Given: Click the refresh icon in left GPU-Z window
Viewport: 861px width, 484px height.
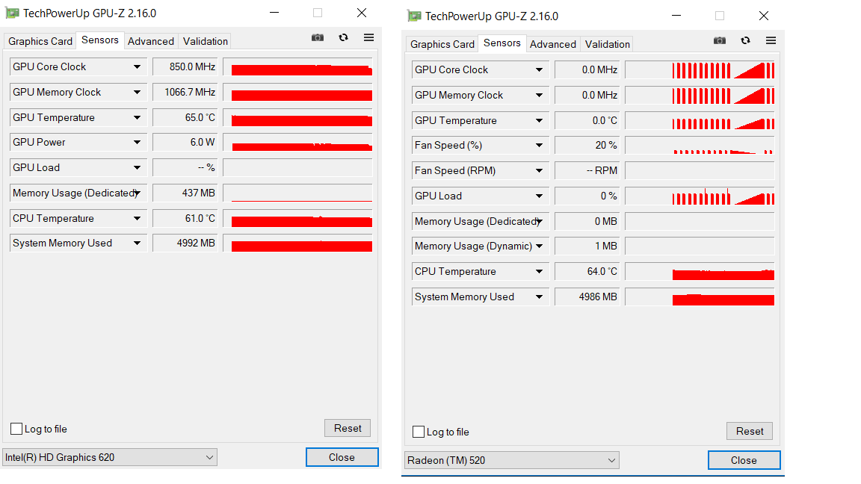Looking at the screenshot, I should tap(343, 37).
